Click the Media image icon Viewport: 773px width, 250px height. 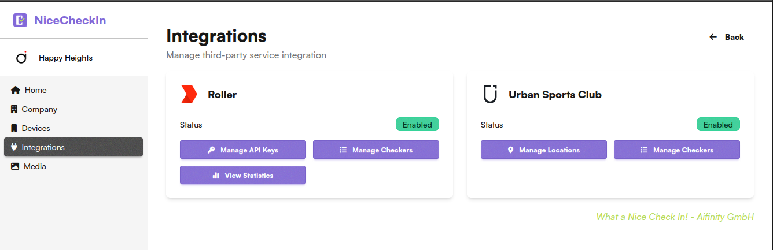[x=15, y=166]
